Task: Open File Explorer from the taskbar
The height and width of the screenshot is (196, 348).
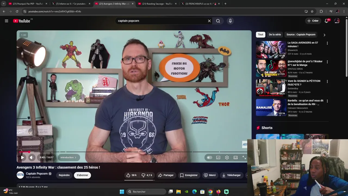Action: point(179,192)
